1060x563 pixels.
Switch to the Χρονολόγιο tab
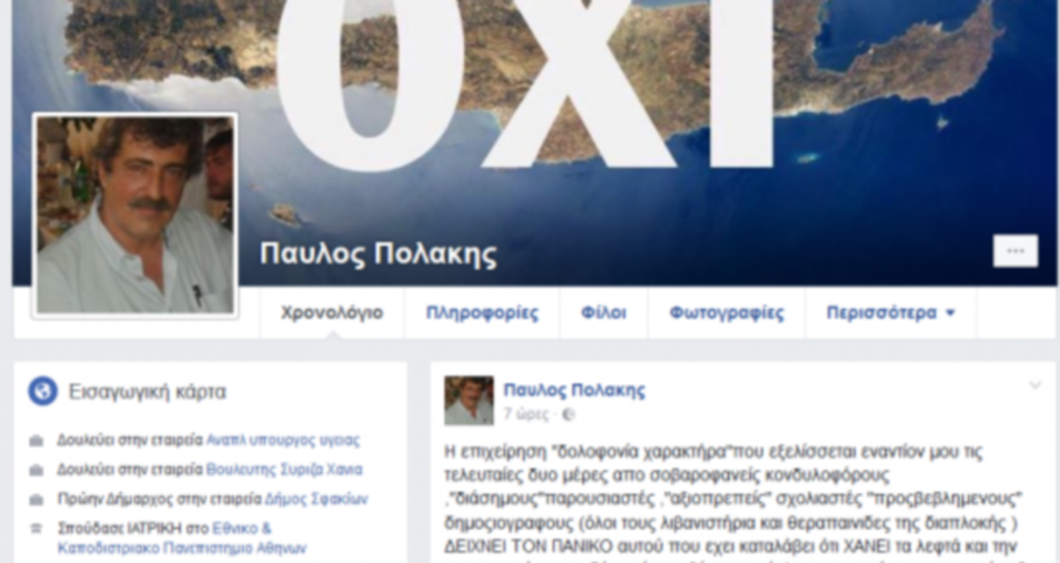click(332, 313)
